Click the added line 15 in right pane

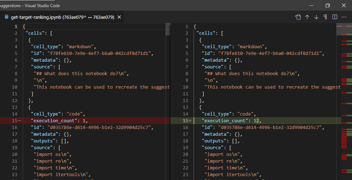256,121
